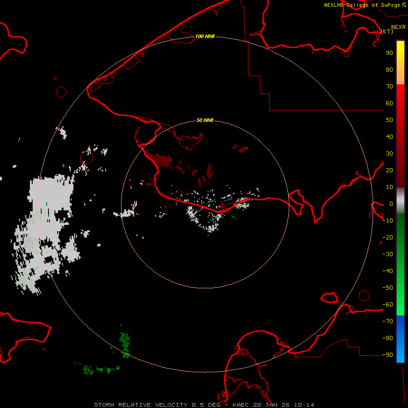Click the NEXR label at top right
The height and width of the screenshot is (408, 408).
point(398,27)
